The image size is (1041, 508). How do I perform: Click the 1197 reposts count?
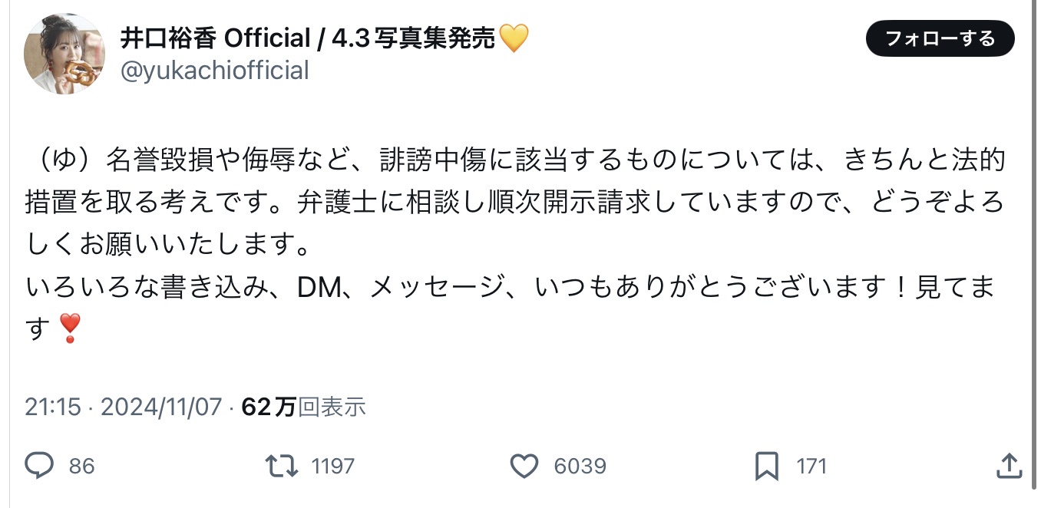click(333, 466)
